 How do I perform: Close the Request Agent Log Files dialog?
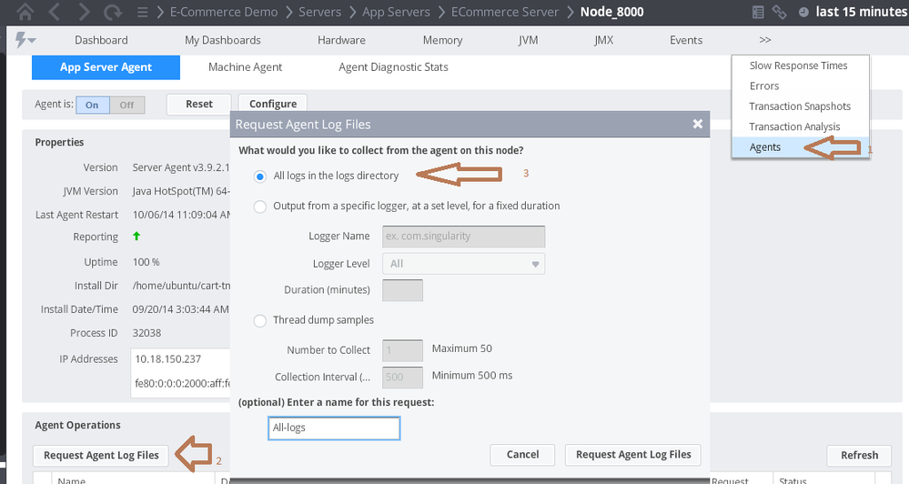coord(698,124)
